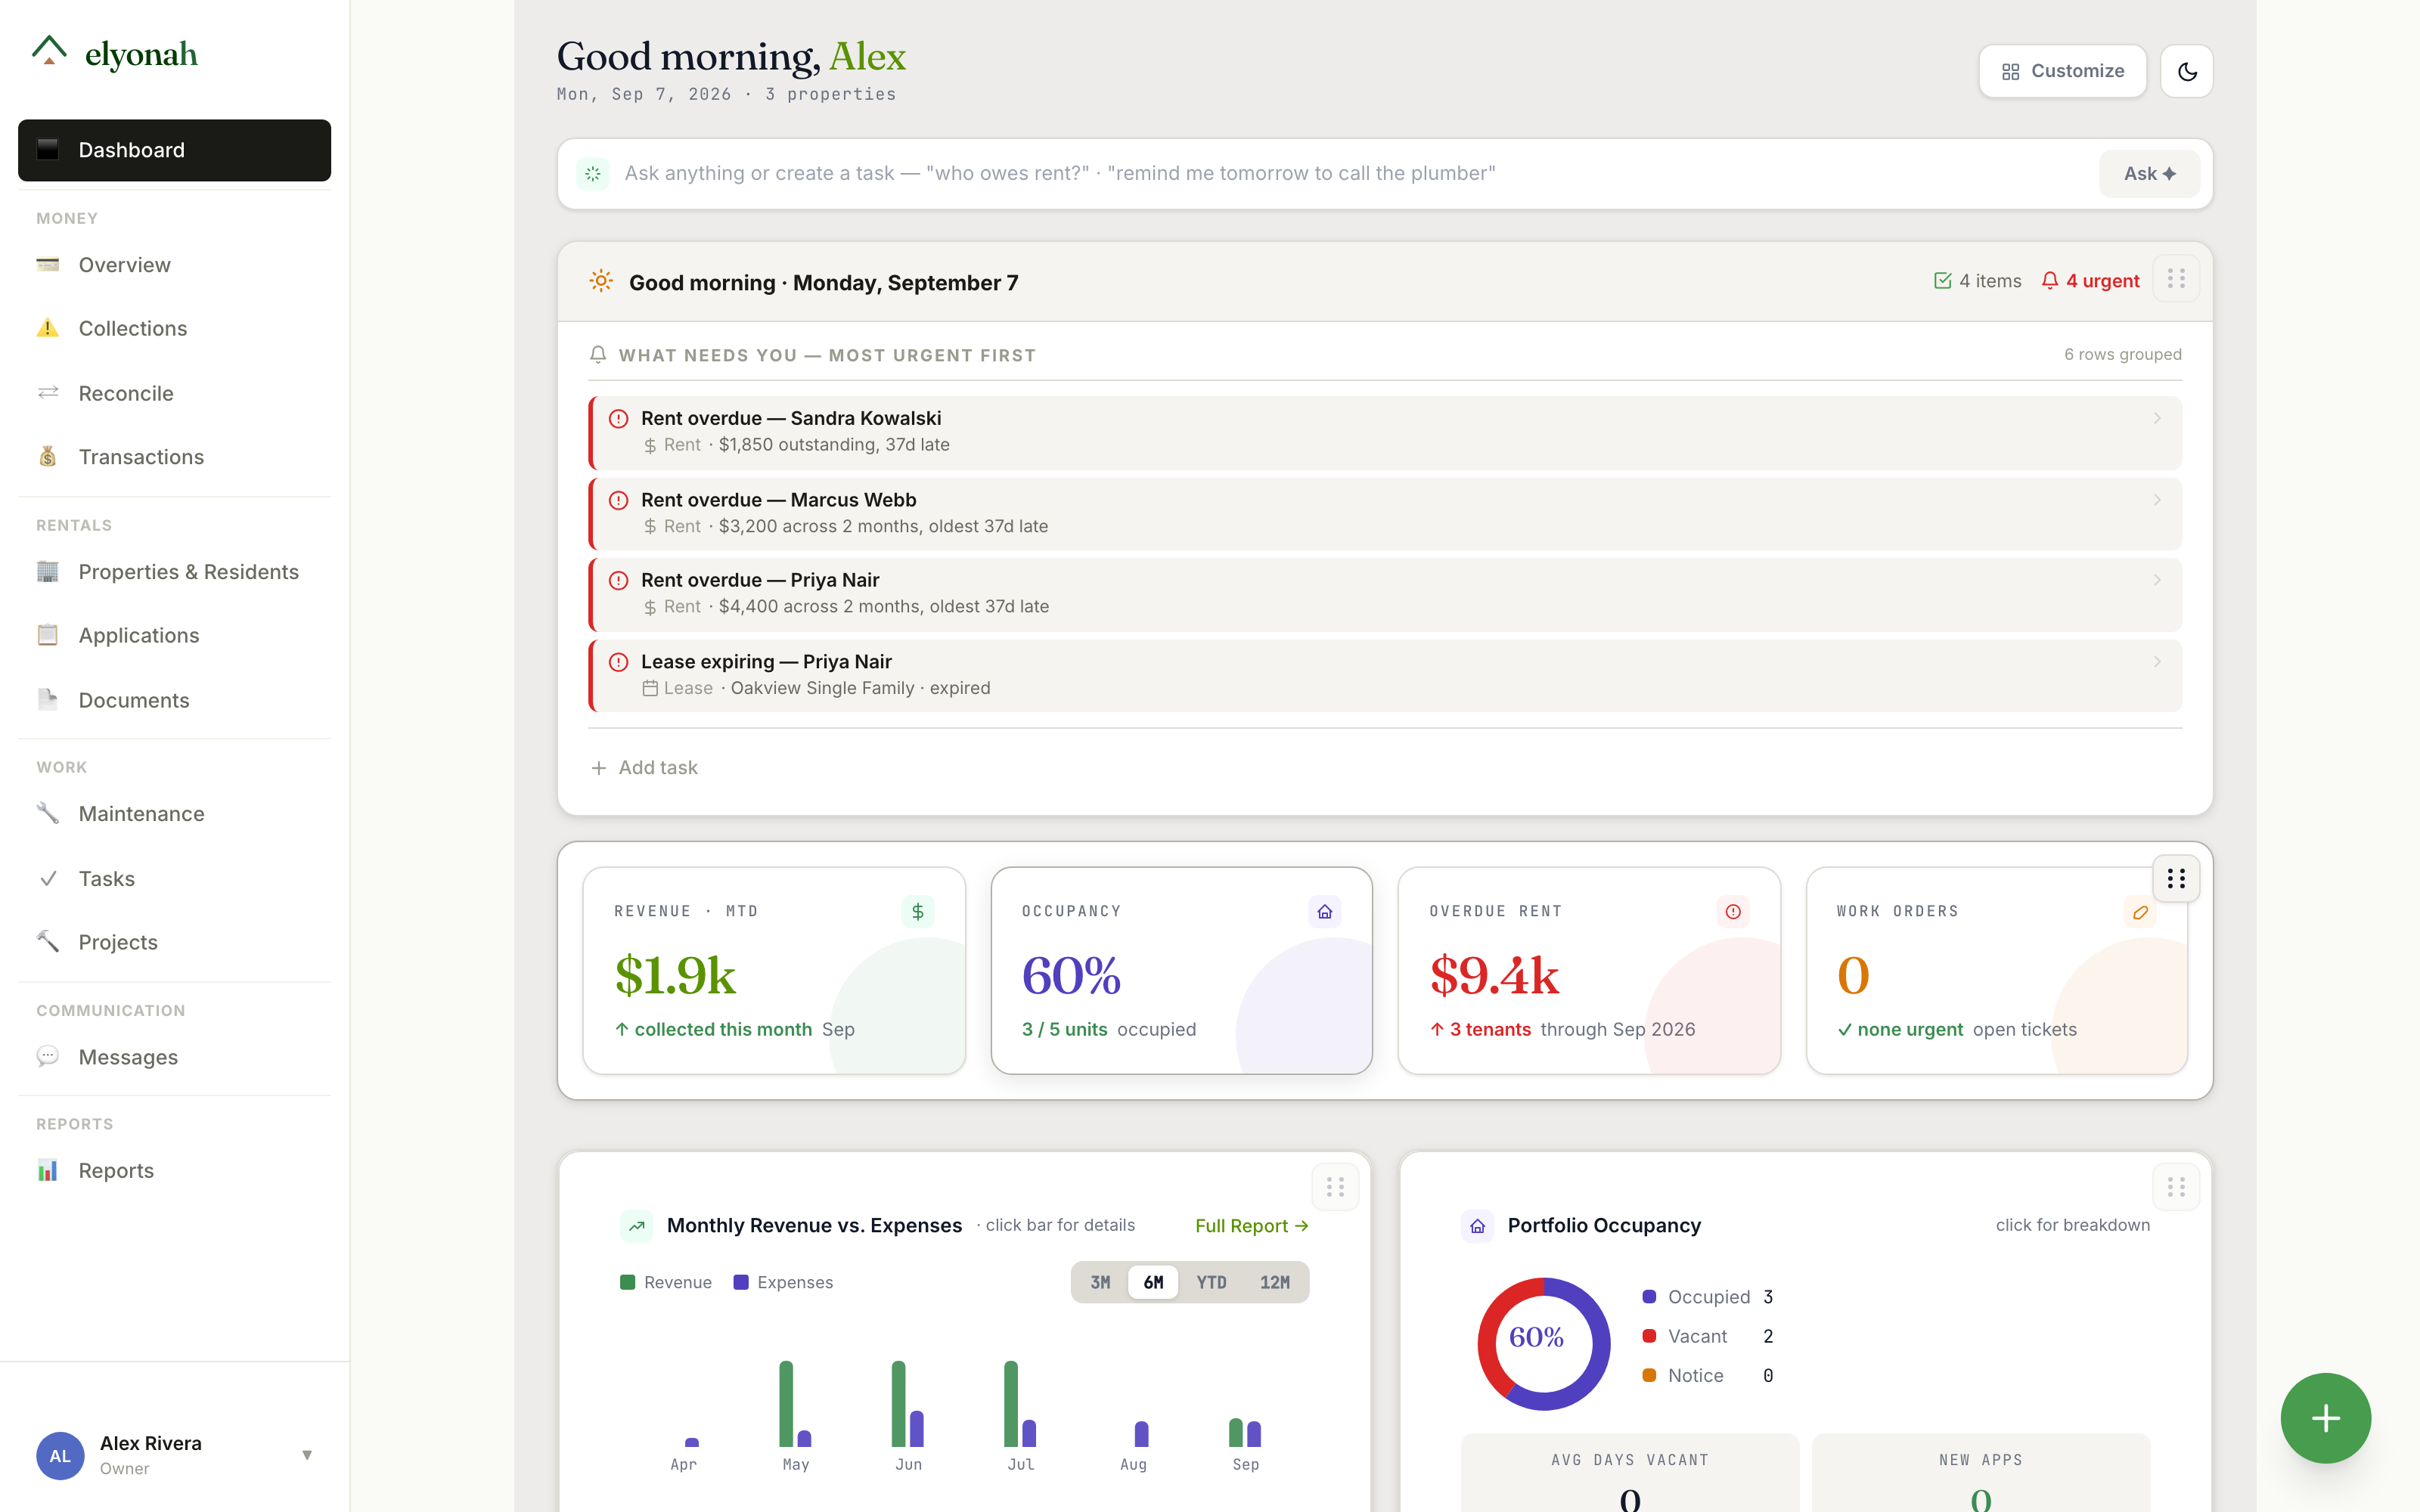Open Dashboard in sidebar
The image size is (2420, 1512).
point(174,150)
